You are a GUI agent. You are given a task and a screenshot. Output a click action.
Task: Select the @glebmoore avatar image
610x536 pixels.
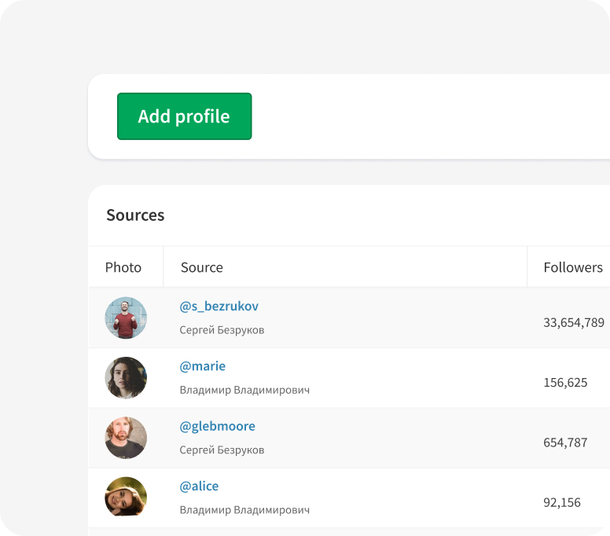click(x=126, y=438)
